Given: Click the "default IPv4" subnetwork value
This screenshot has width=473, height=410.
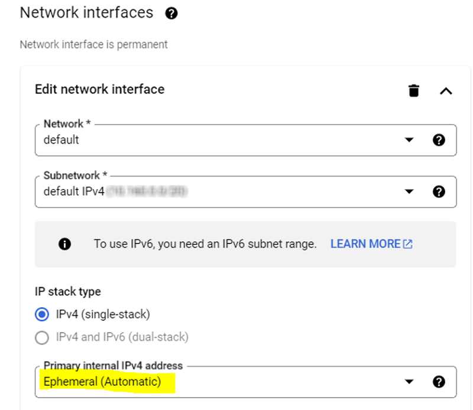Looking at the screenshot, I should (74, 191).
